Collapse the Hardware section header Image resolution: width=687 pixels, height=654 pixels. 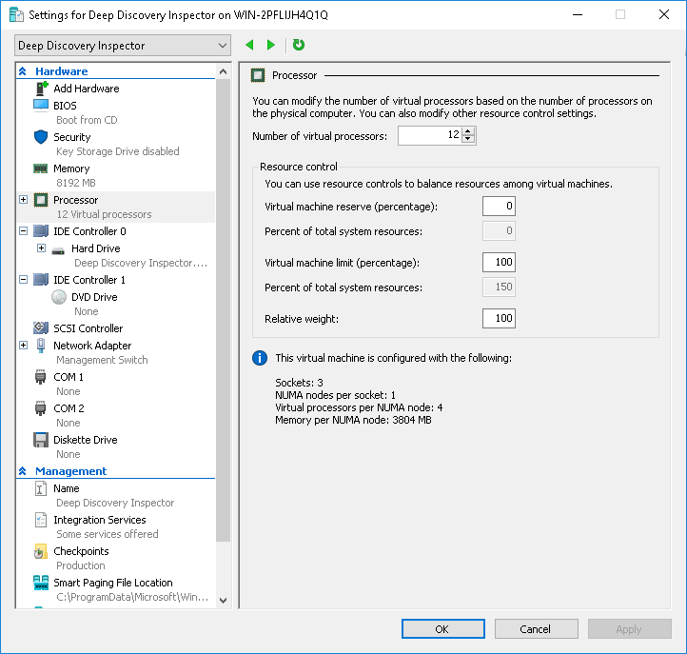[x=23, y=71]
